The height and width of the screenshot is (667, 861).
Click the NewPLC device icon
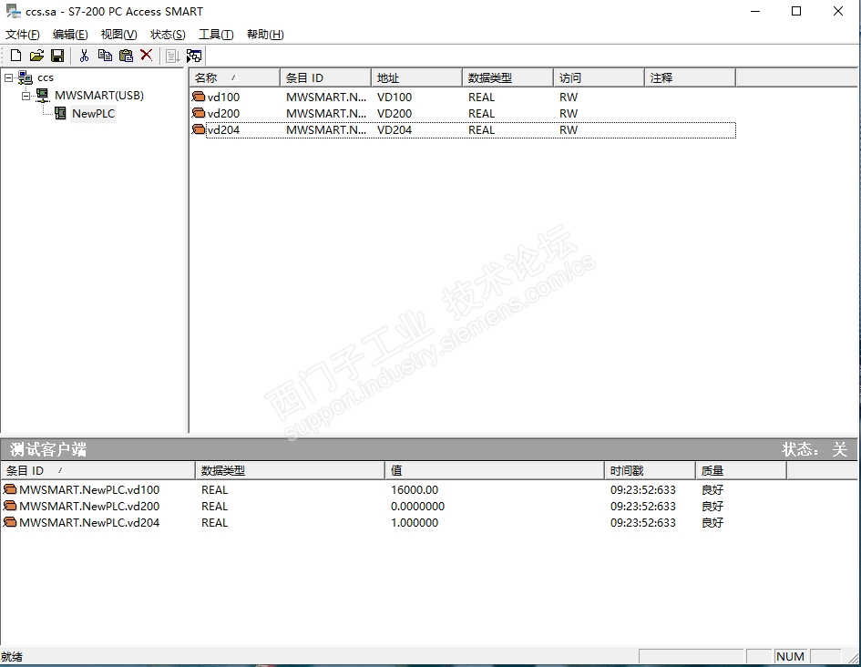[x=60, y=113]
